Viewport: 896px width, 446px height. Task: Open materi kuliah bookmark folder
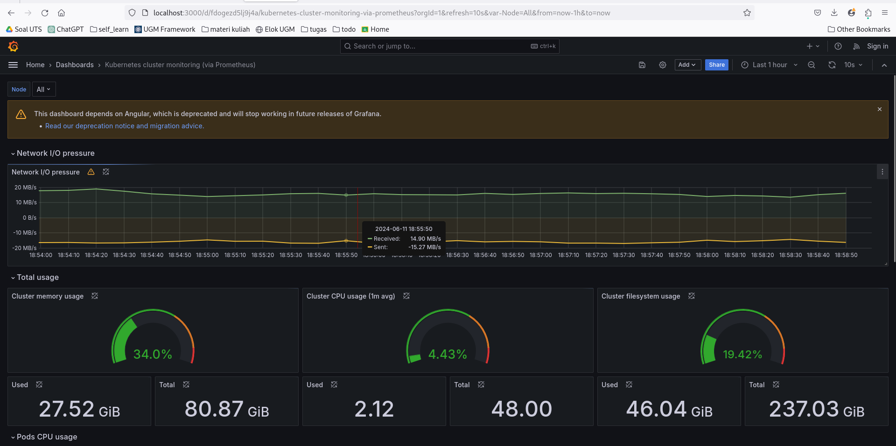coord(226,29)
